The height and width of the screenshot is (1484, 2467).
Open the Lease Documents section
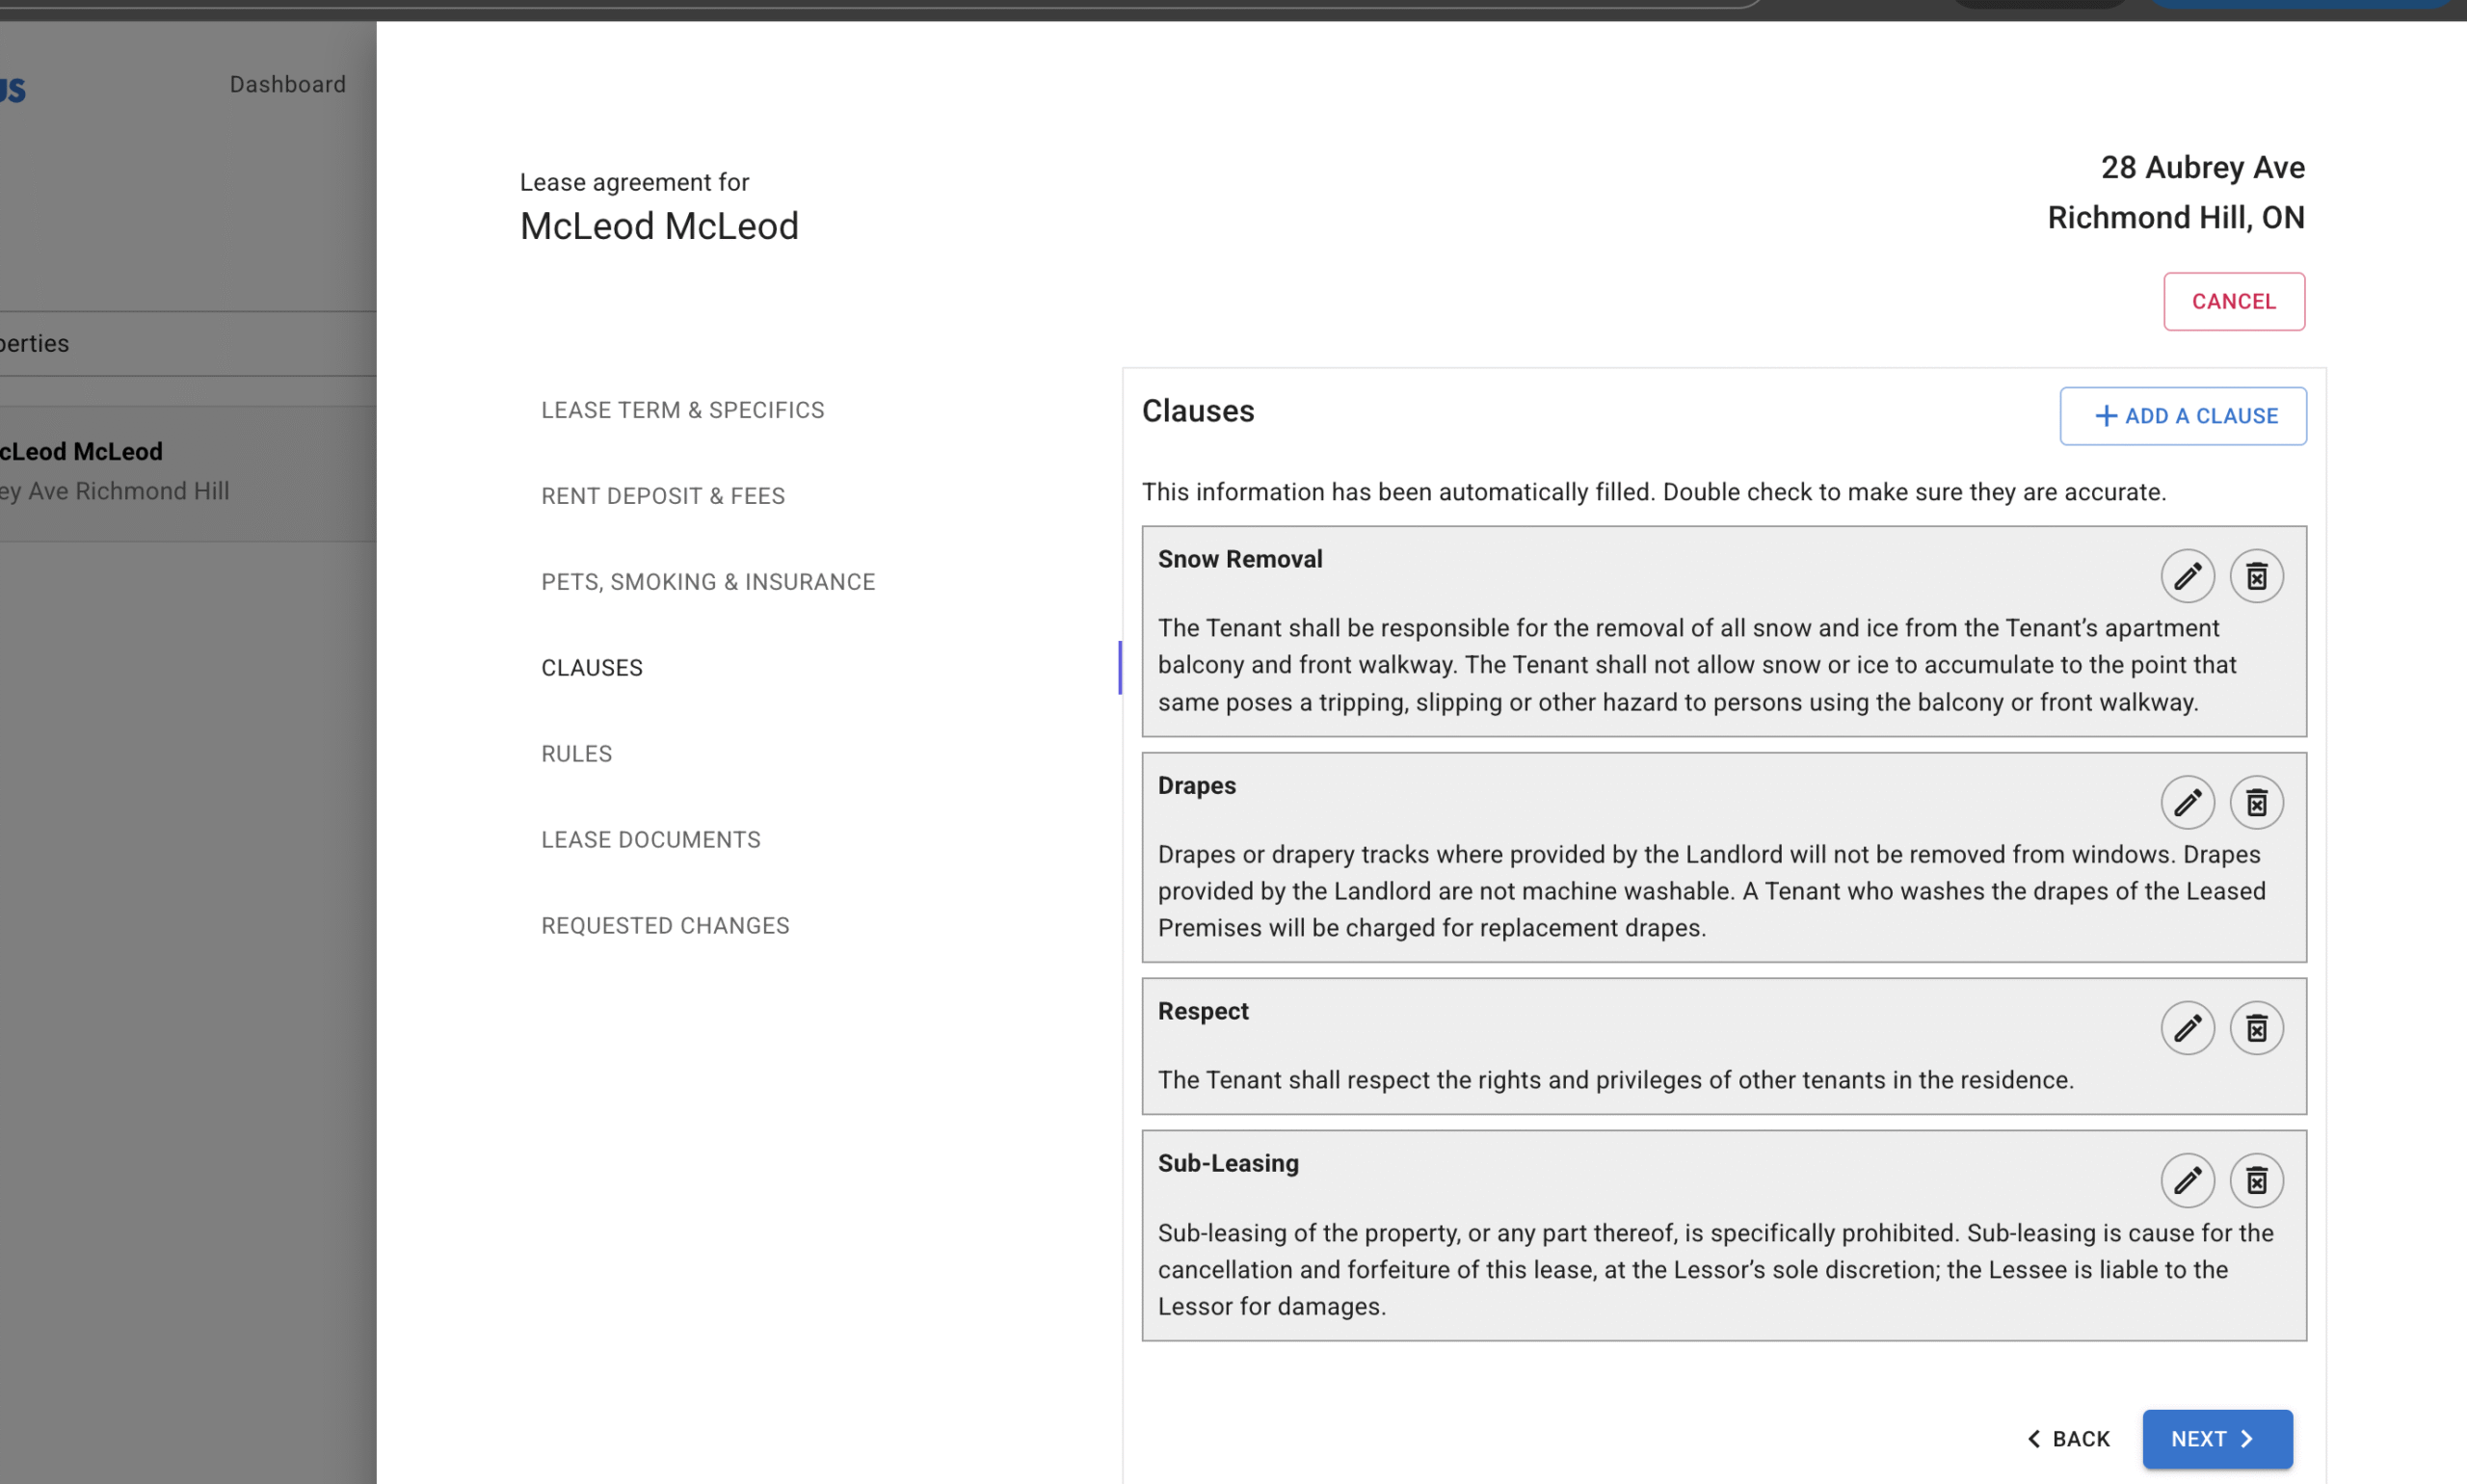coord(651,840)
